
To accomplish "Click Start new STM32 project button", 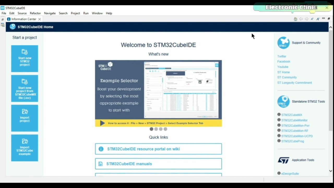I will 25,58.
